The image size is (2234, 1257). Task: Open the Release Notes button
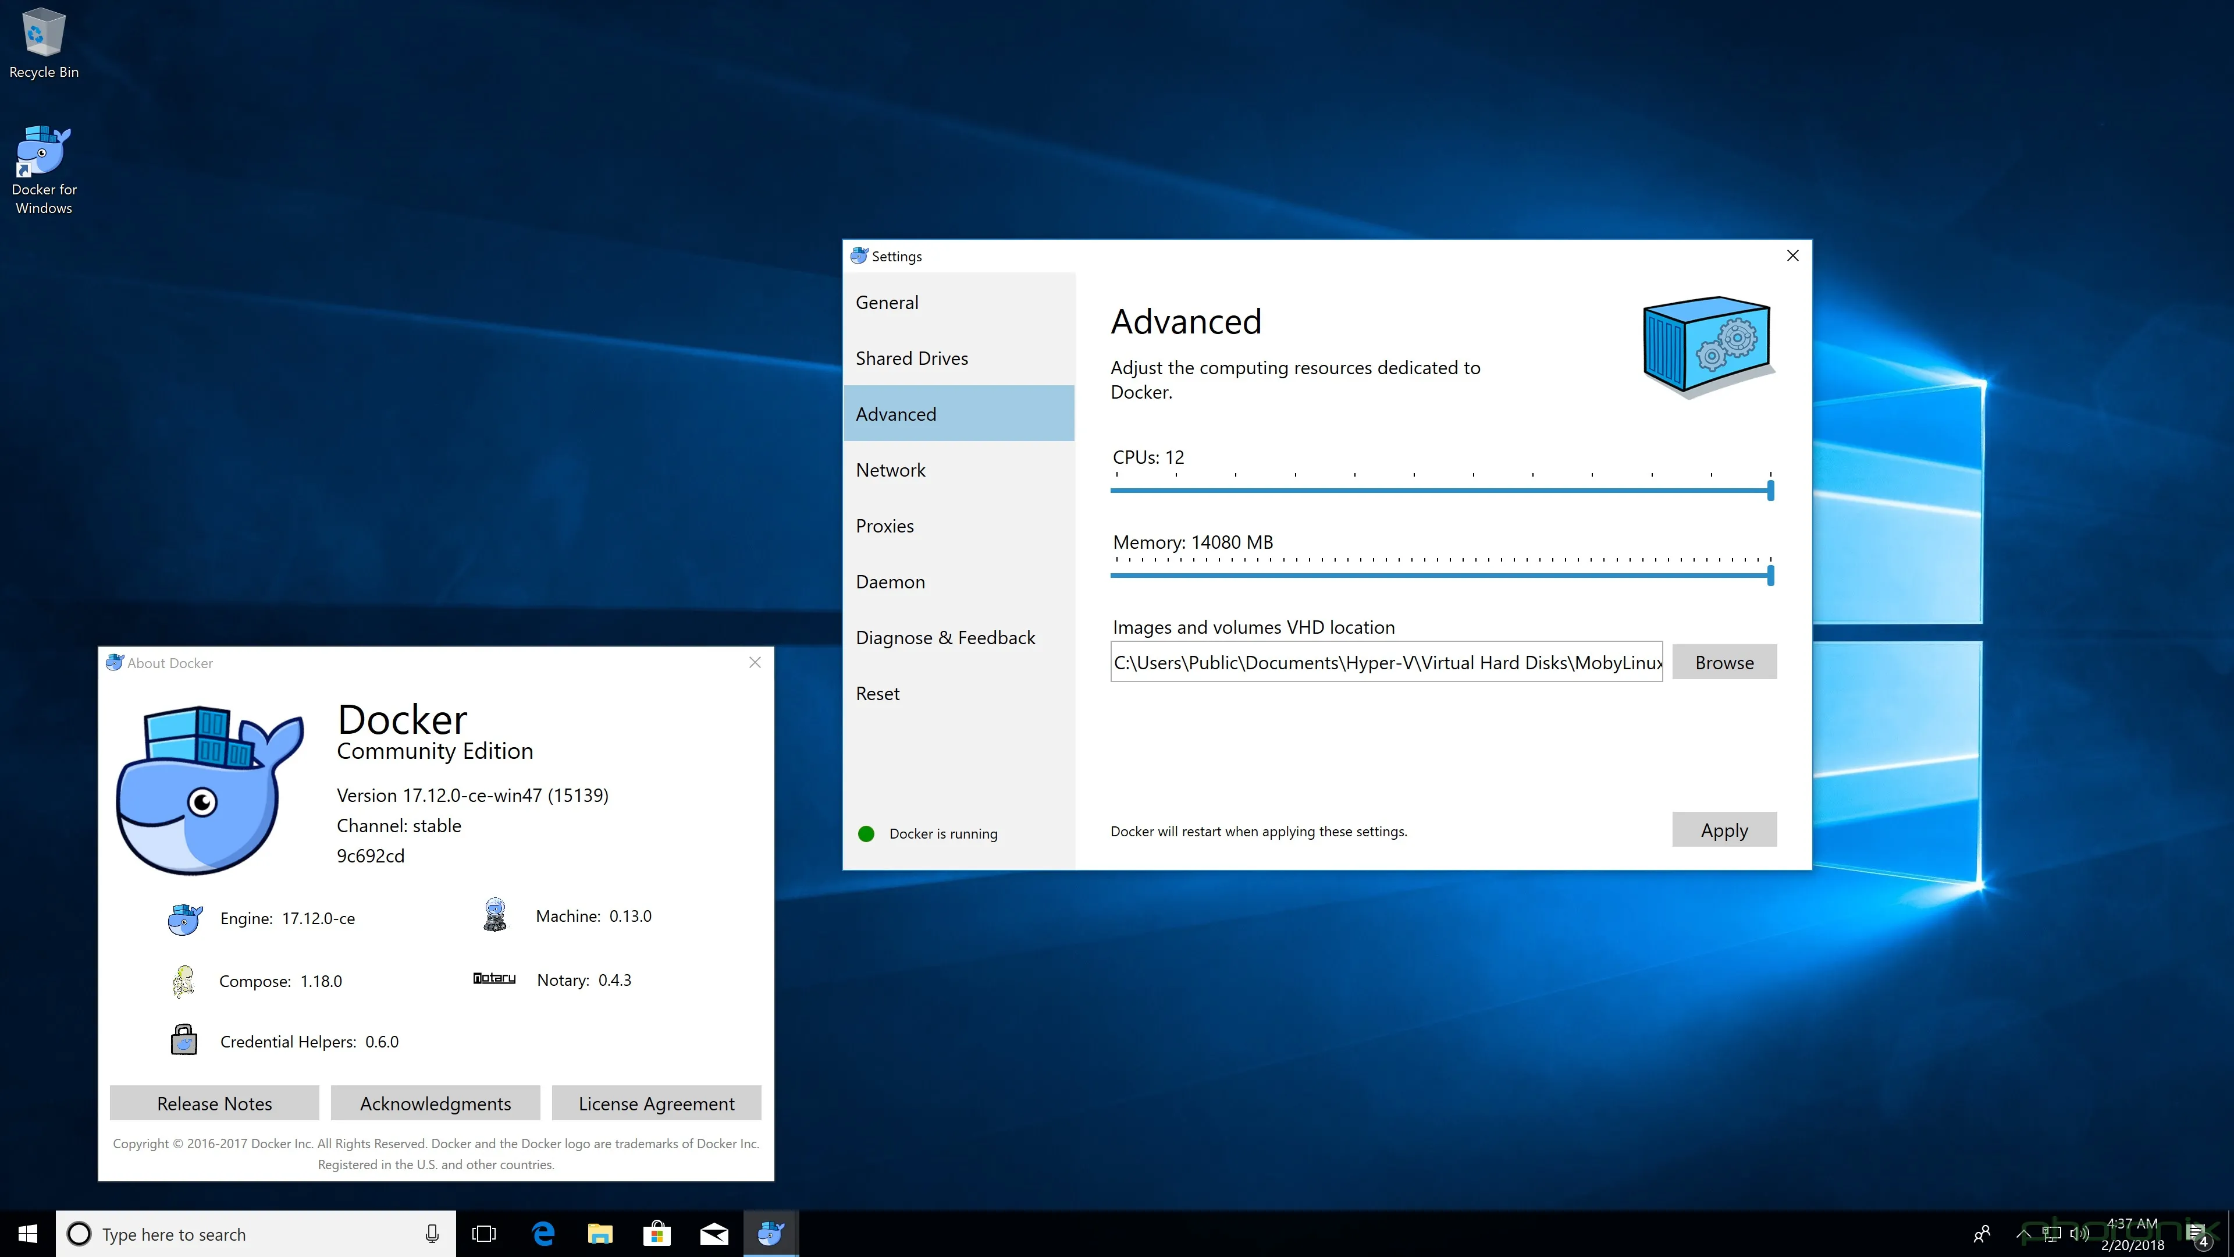tap(214, 1103)
